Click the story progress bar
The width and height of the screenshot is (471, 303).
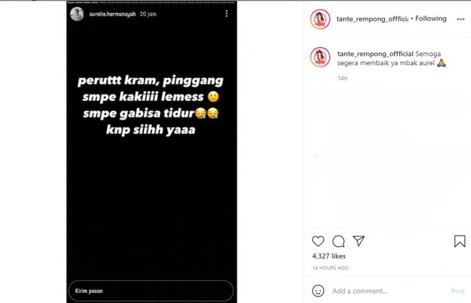click(151, 3)
